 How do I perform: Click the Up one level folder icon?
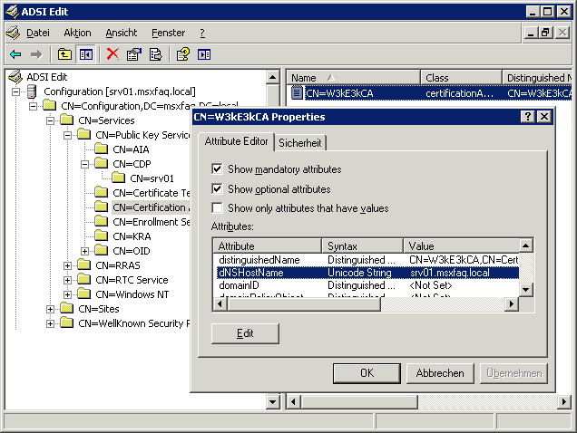(x=64, y=54)
